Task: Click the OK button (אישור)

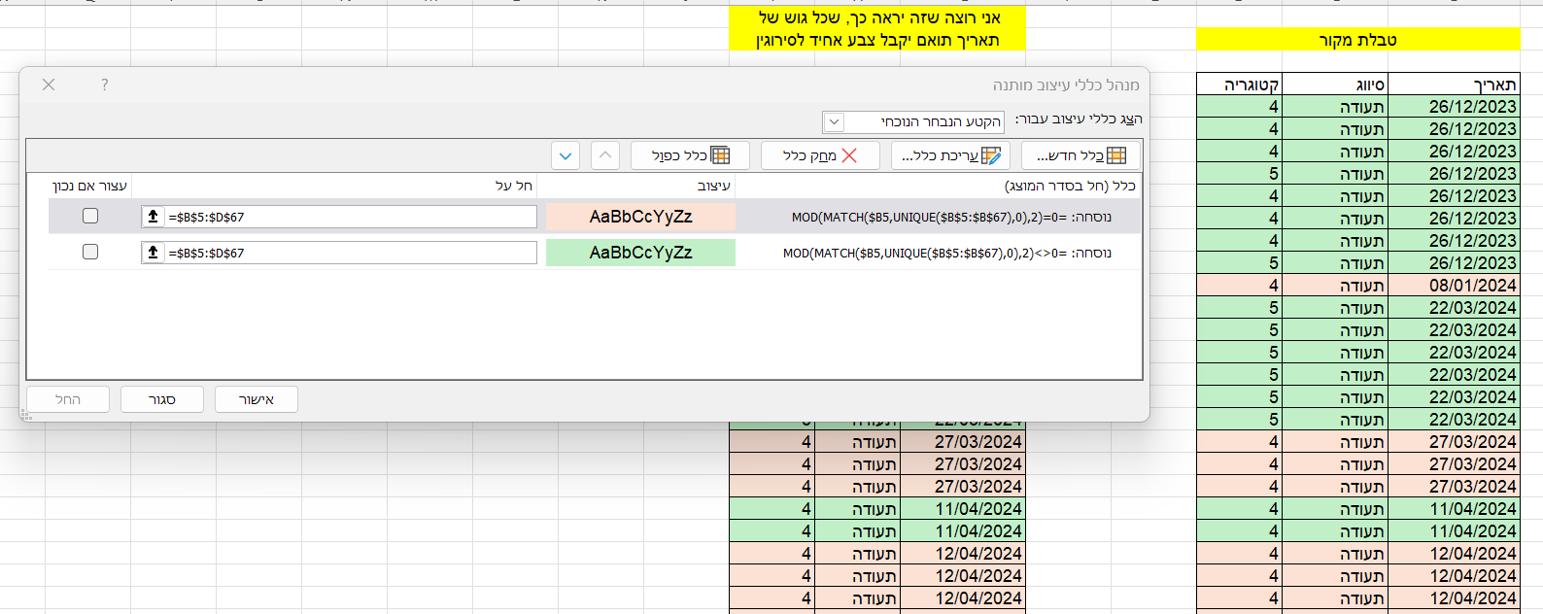Action: pyautogui.click(x=256, y=399)
